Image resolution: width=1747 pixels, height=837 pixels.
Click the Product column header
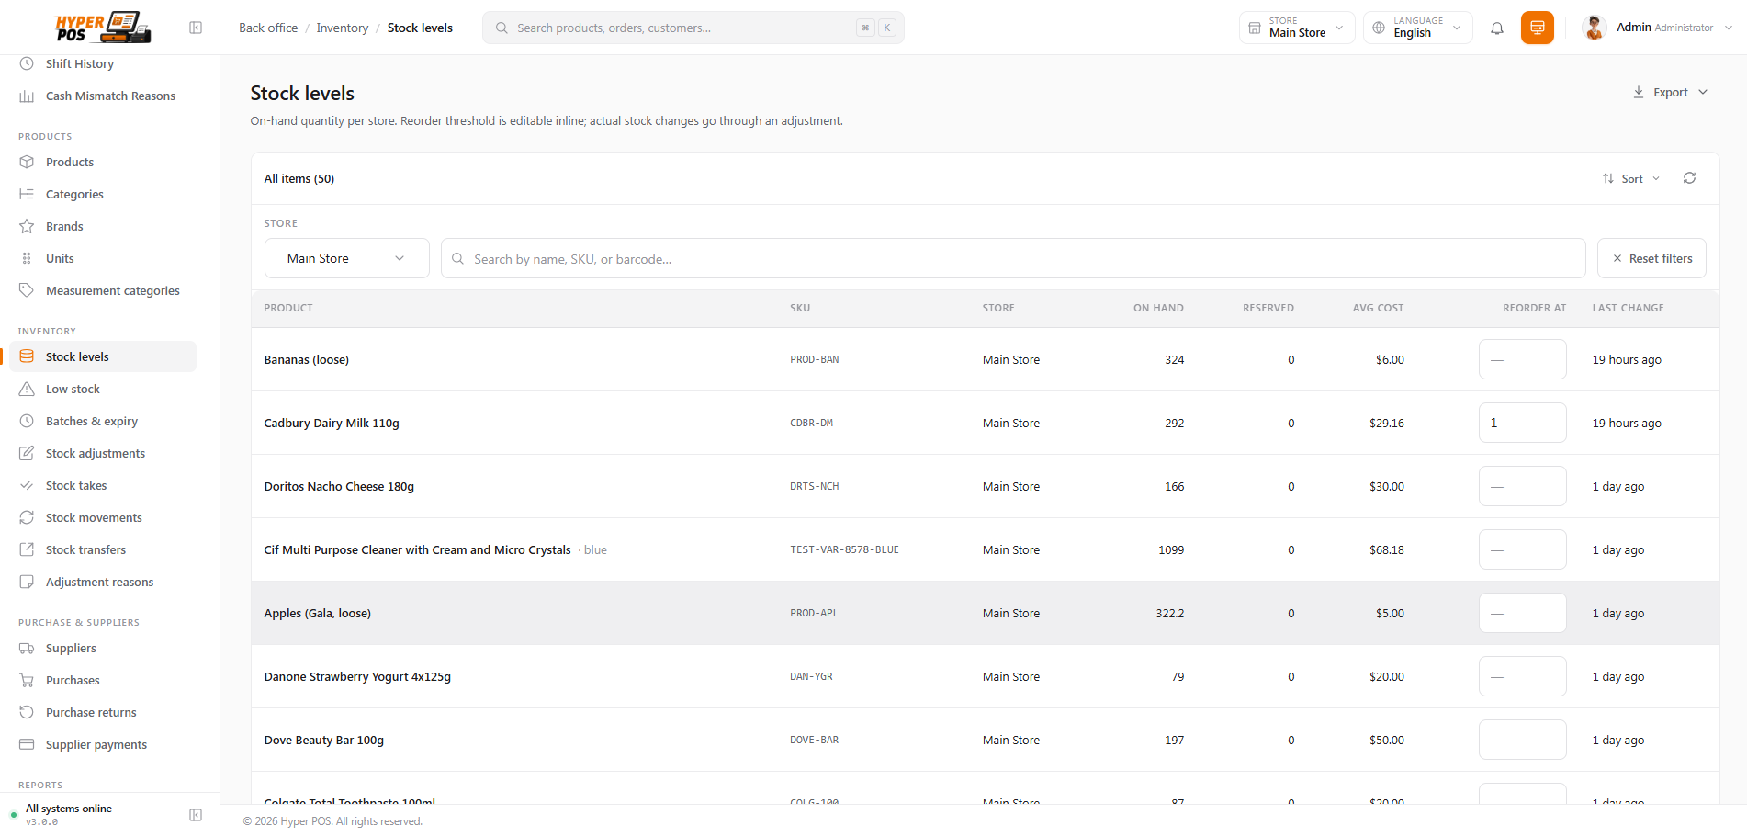(x=288, y=308)
